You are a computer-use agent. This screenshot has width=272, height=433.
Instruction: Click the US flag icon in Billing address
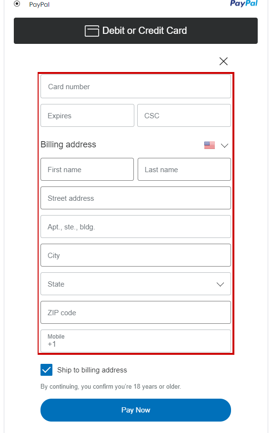210,145
